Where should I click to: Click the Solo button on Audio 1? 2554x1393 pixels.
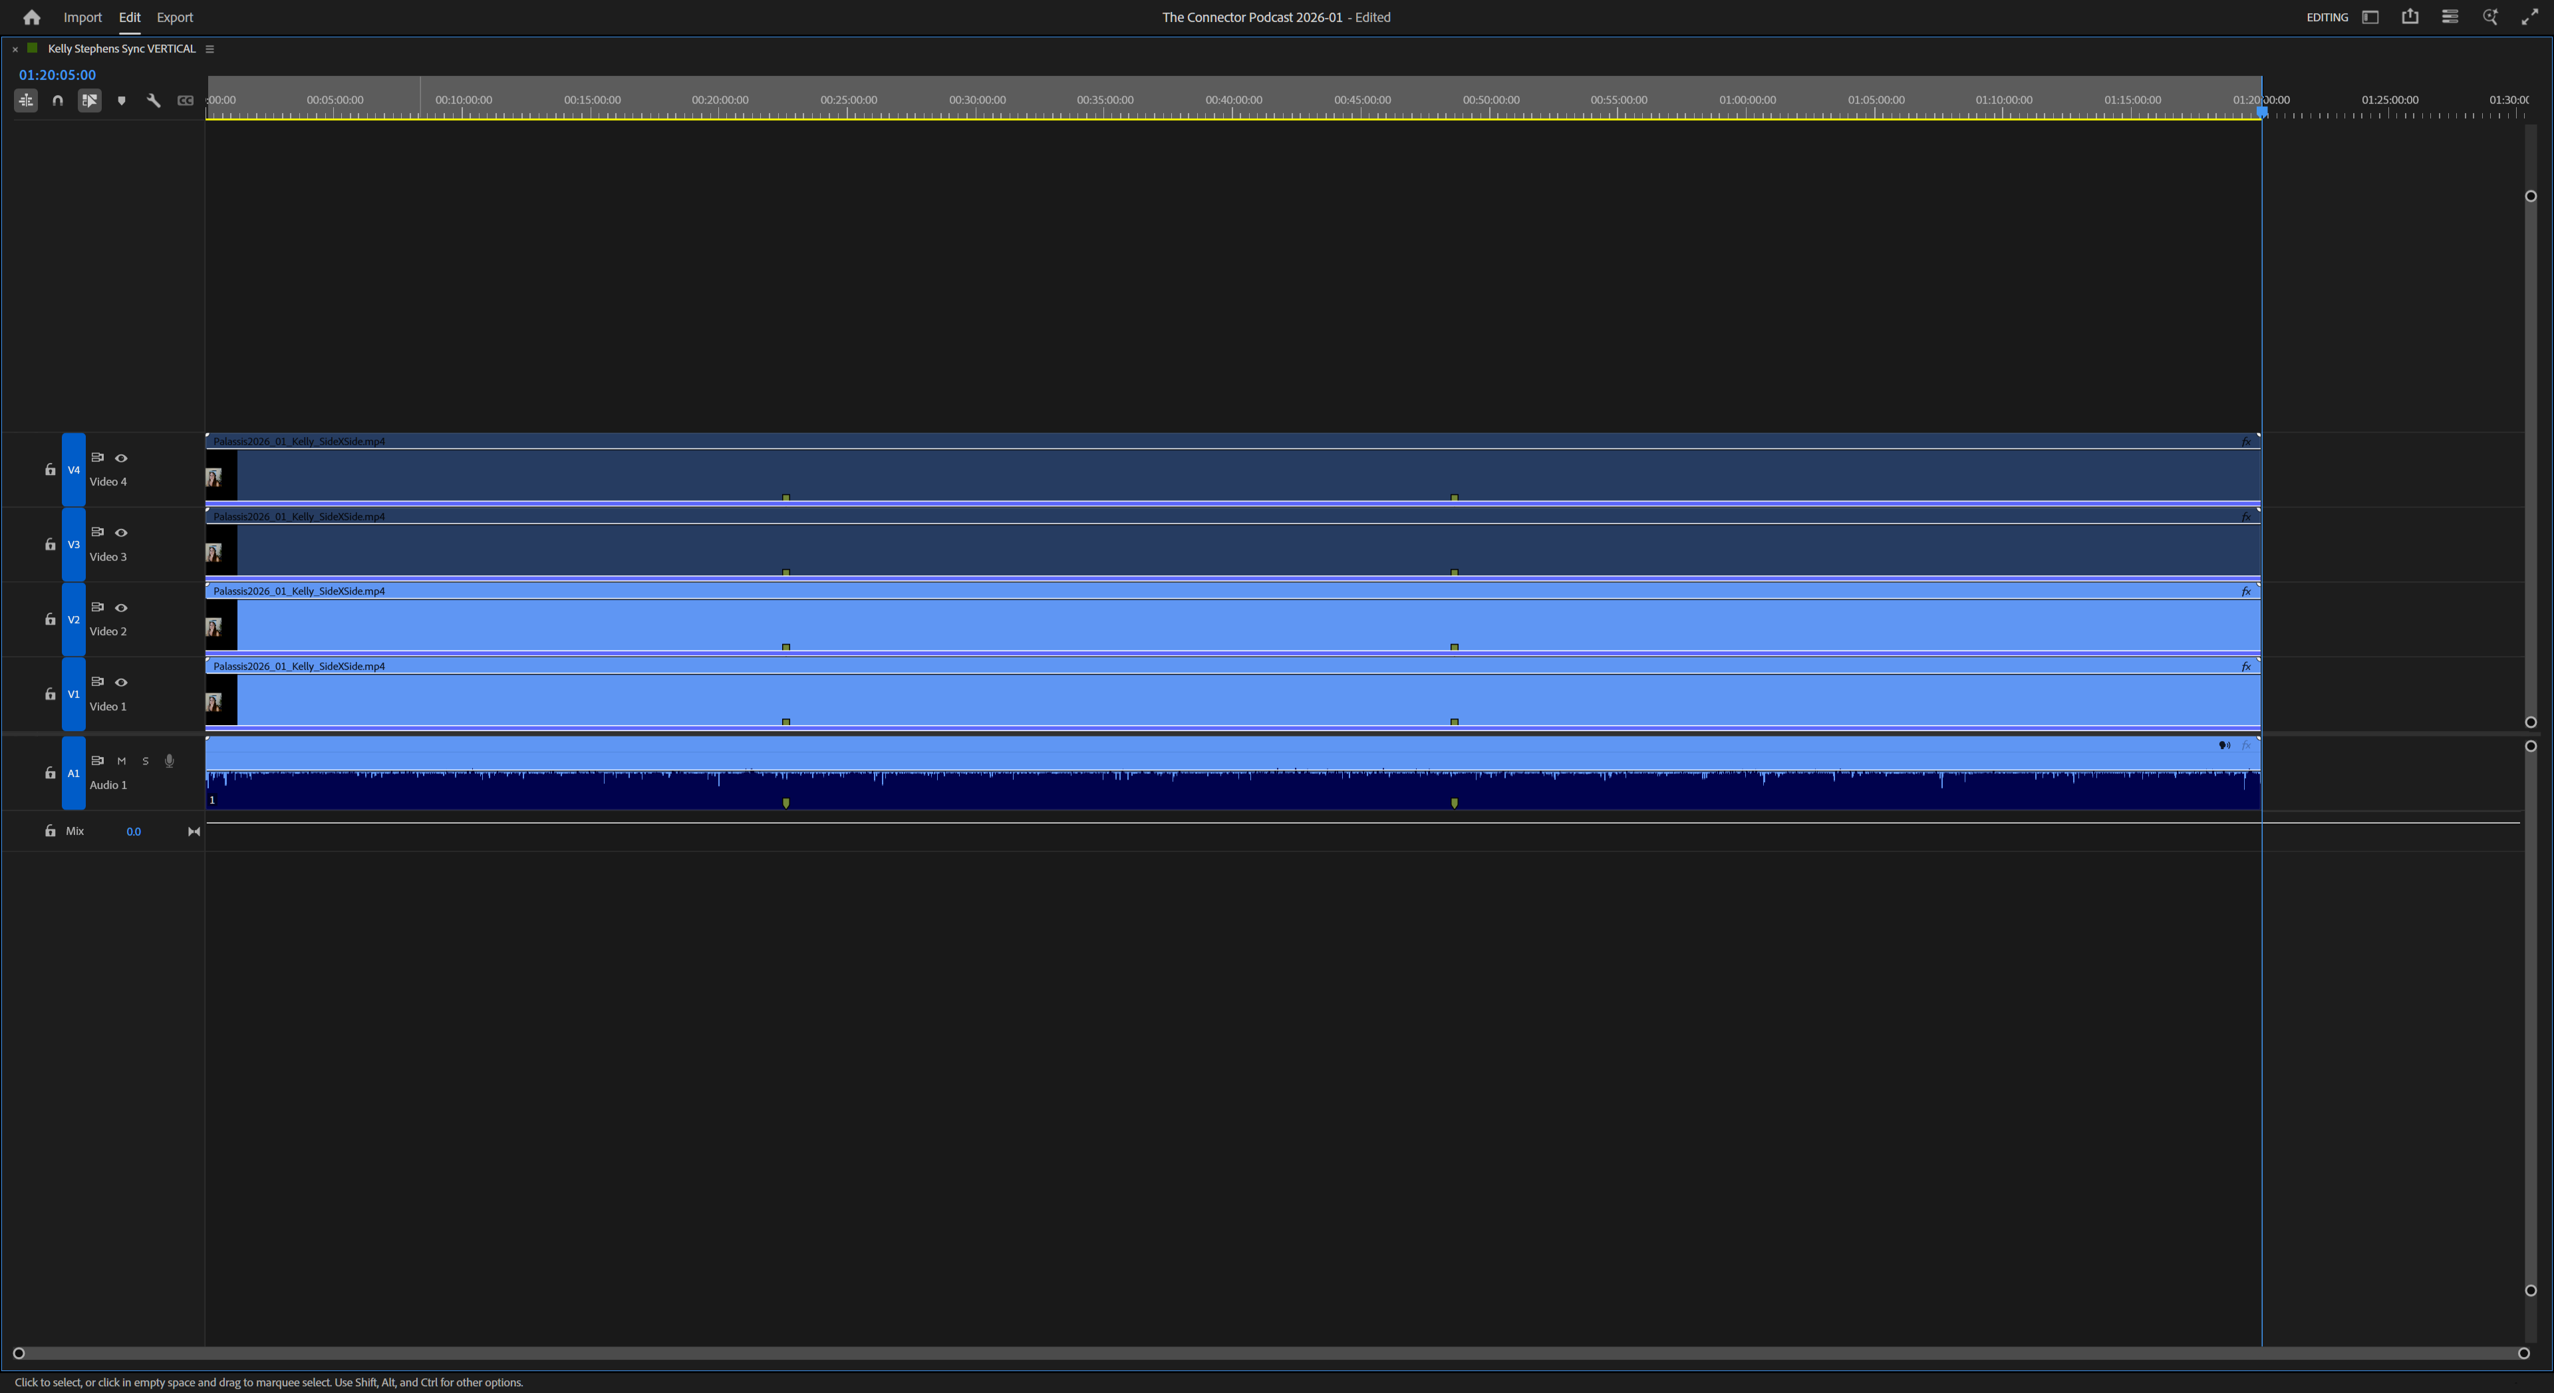pos(145,762)
